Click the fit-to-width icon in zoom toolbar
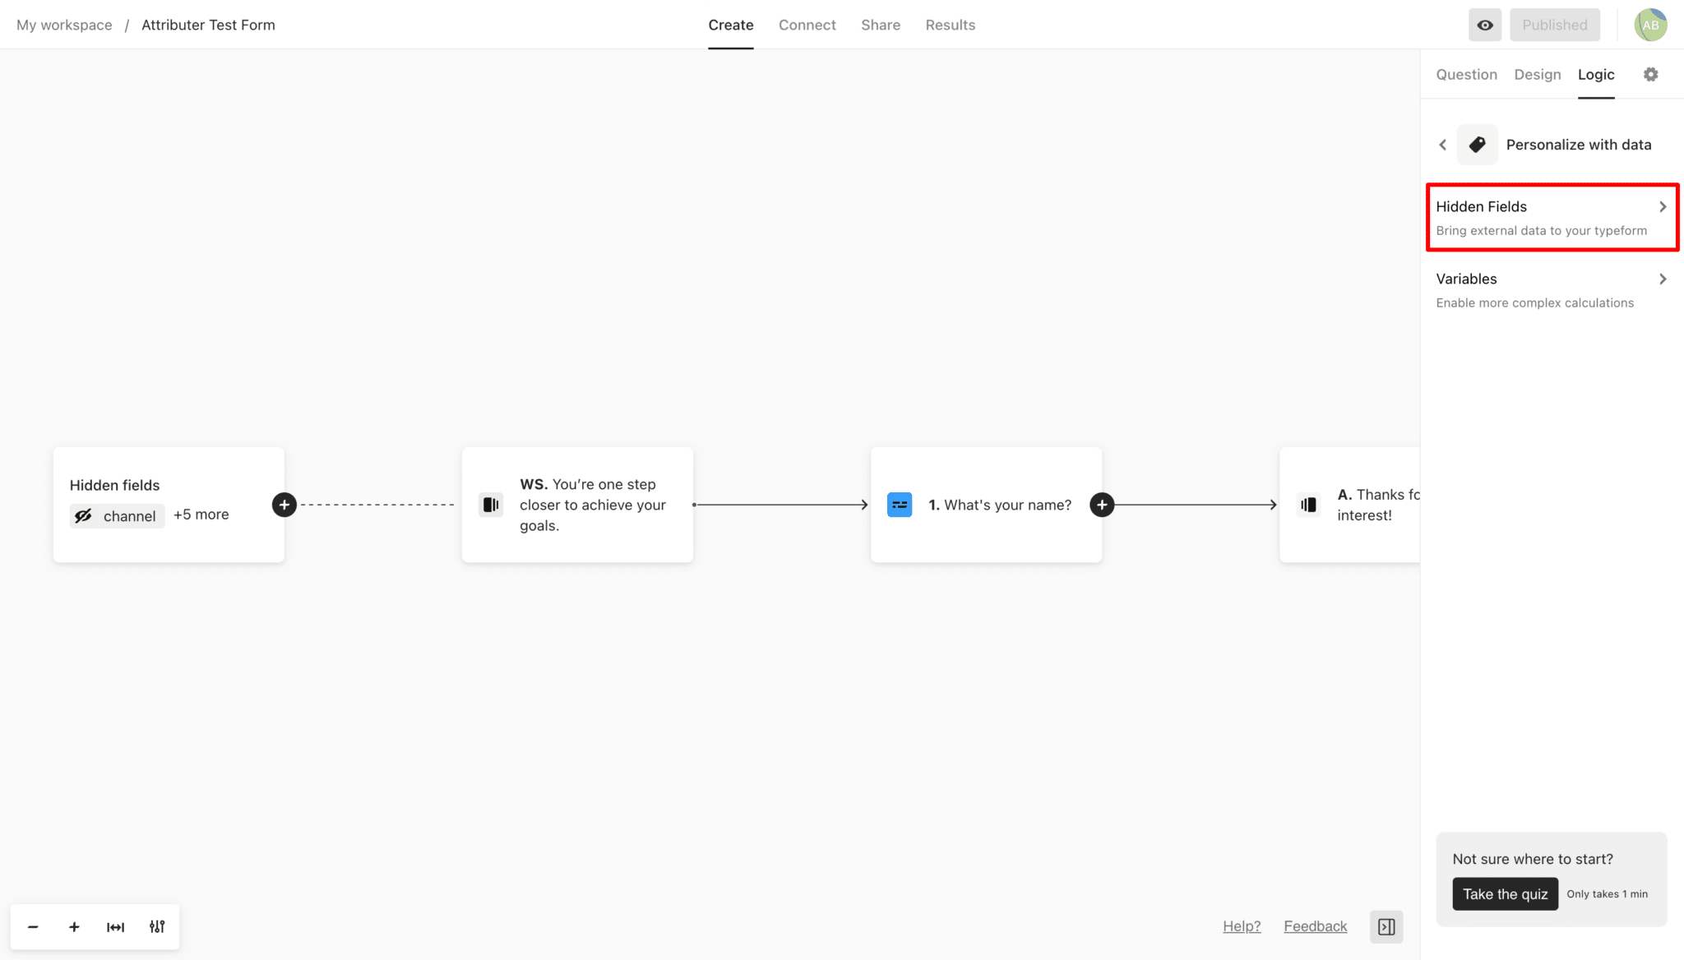This screenshot has width=1684, height=960. (115, 927)
